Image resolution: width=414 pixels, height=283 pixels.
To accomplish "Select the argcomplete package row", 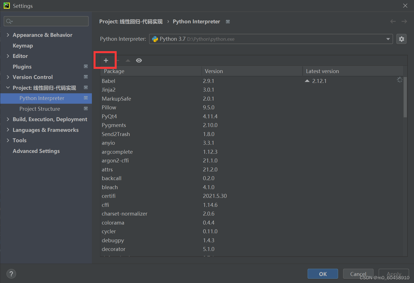I will click(x=252, y=152).
